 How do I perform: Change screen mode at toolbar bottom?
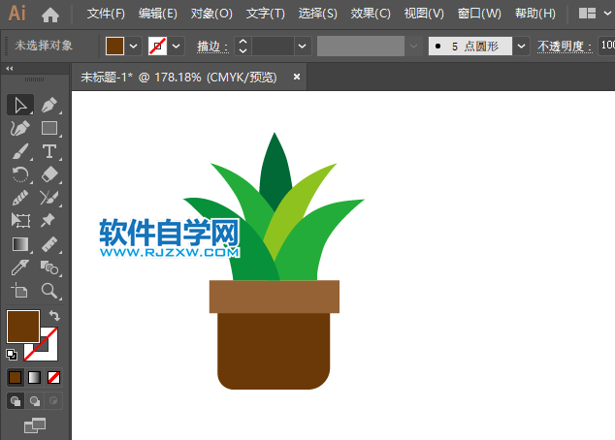35,425
